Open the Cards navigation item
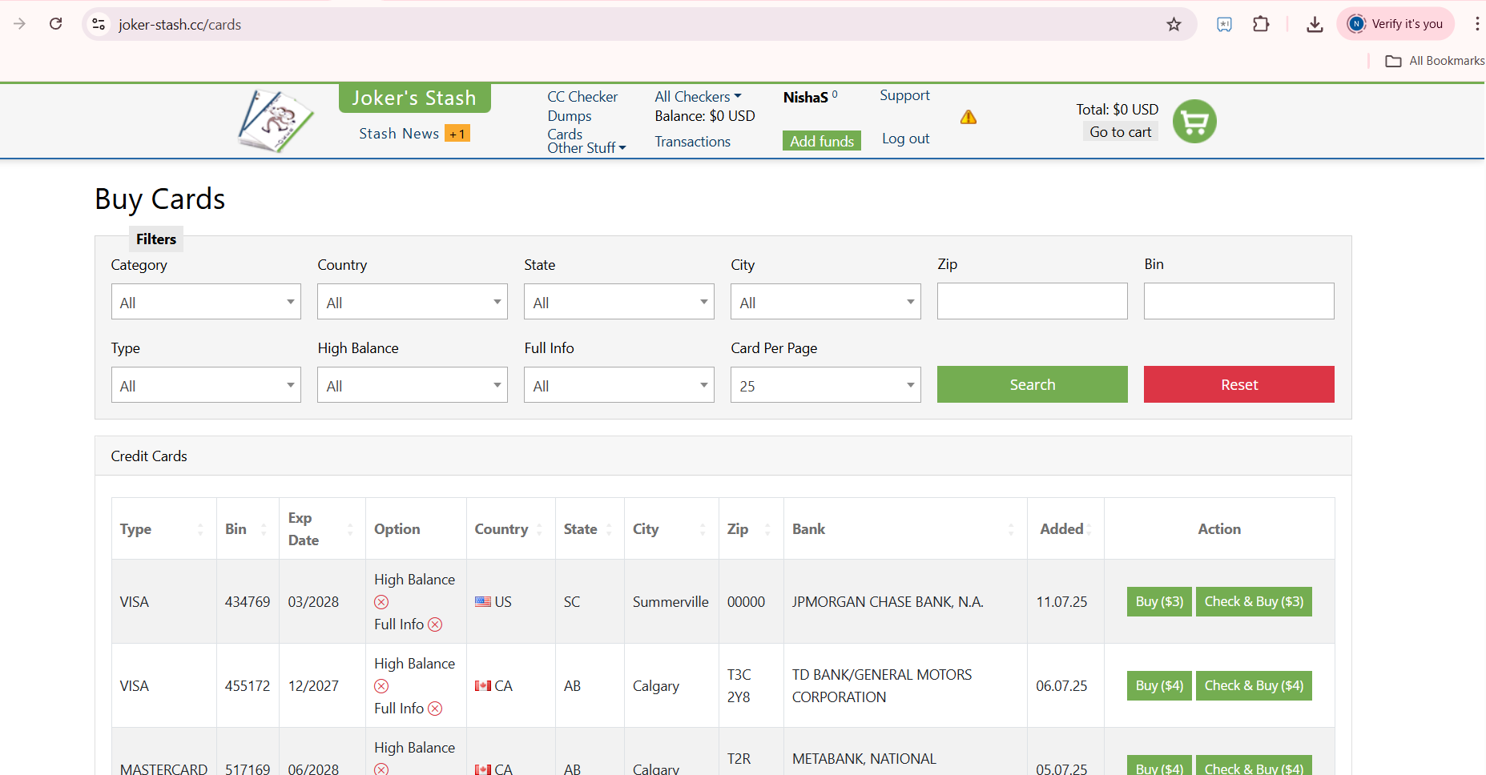This screenshot has width=1486, height=775. point(565,134)
